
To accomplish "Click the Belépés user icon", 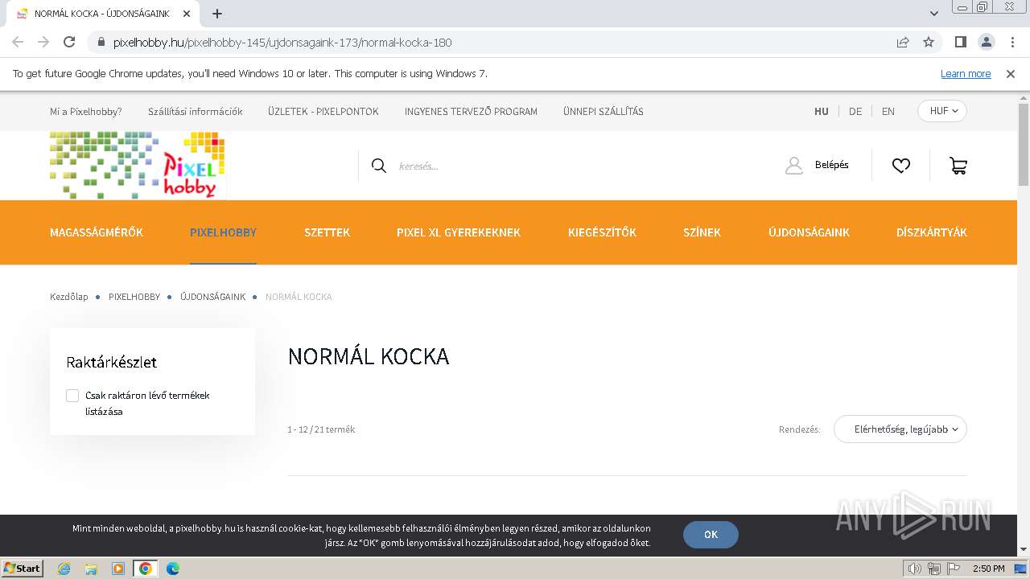I will 794,166.
